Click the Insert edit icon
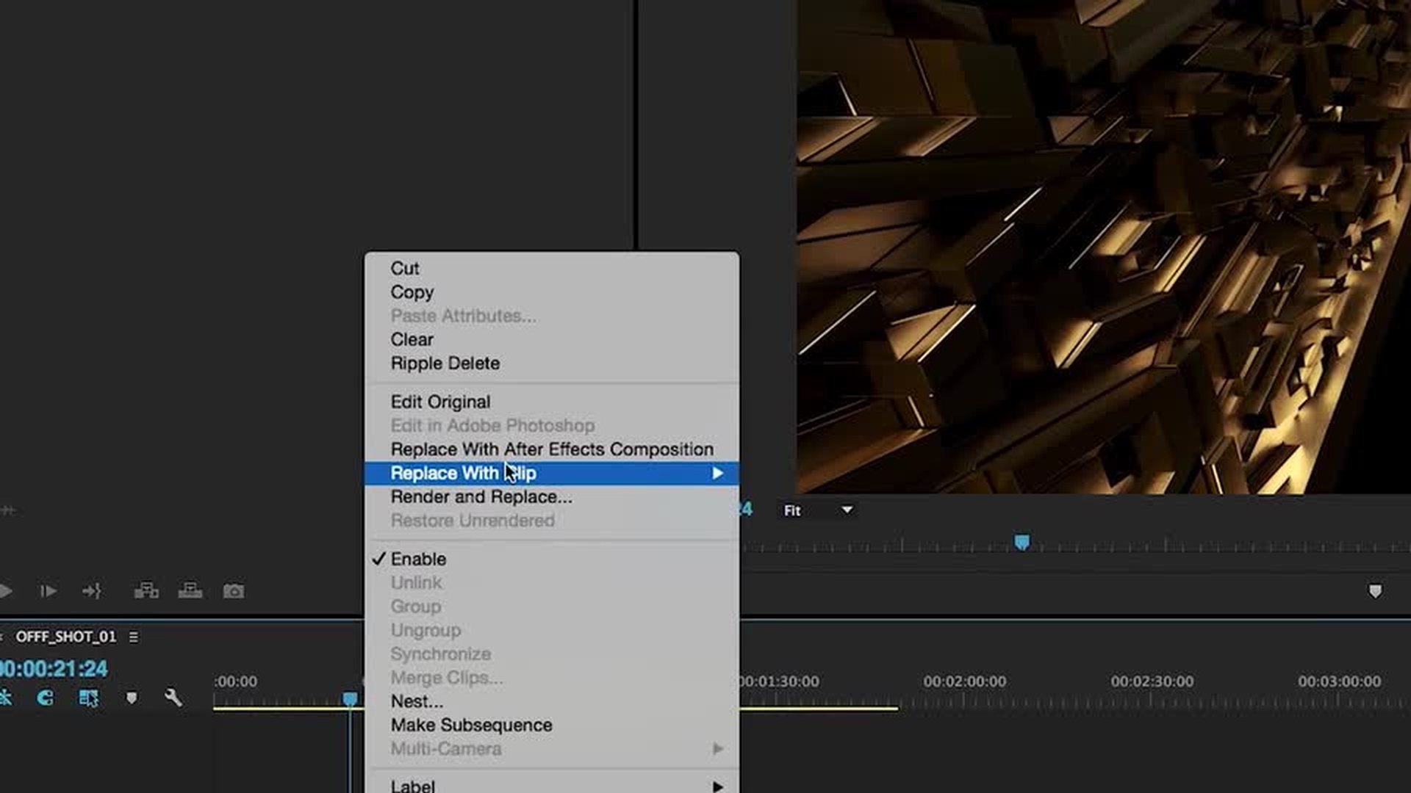Viewport: 1411px width, 793px height. pos(146,591)
